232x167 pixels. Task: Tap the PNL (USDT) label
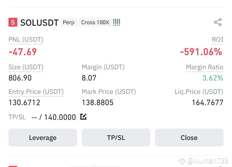point(26,40)
